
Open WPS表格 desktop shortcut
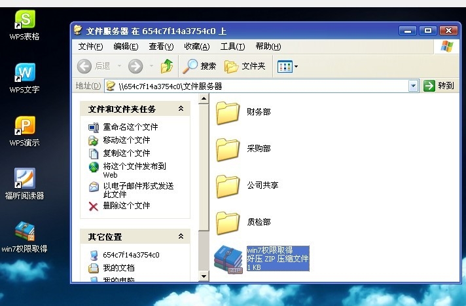click(x=25, y=21)
